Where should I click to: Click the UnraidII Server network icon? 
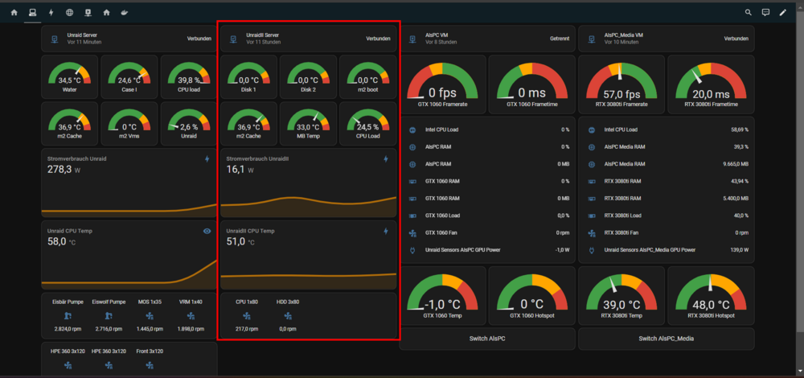pyautogui.click(x=233, y=39)
